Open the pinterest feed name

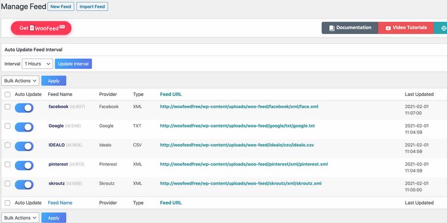click(x=58, y=164)
